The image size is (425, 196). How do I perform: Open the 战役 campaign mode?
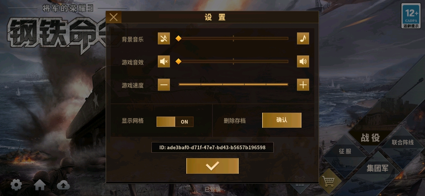pyautogui.click(x=370, y=138)
